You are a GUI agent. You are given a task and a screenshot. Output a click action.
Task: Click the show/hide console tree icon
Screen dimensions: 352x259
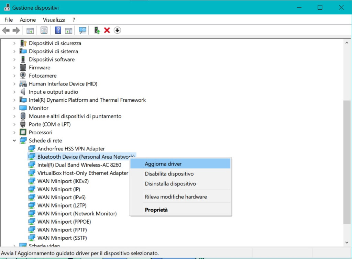pyautogui.click(x=30, y=30)
